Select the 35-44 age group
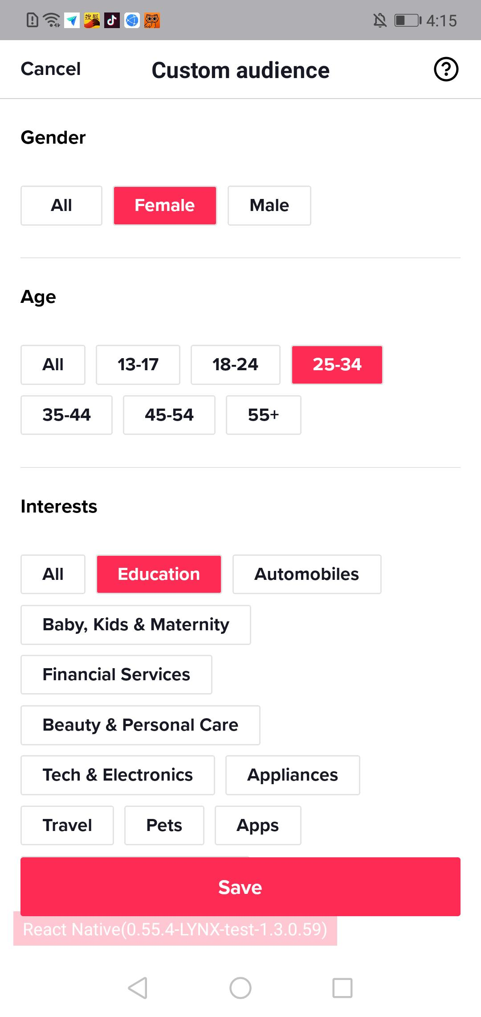 click(x=66, y=415)
